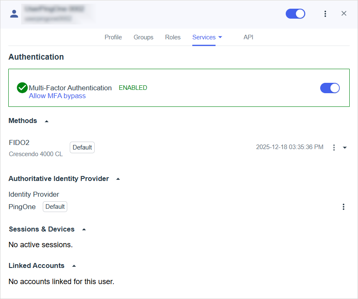Open the user's three-dot options menu in header

pos(325,14)
